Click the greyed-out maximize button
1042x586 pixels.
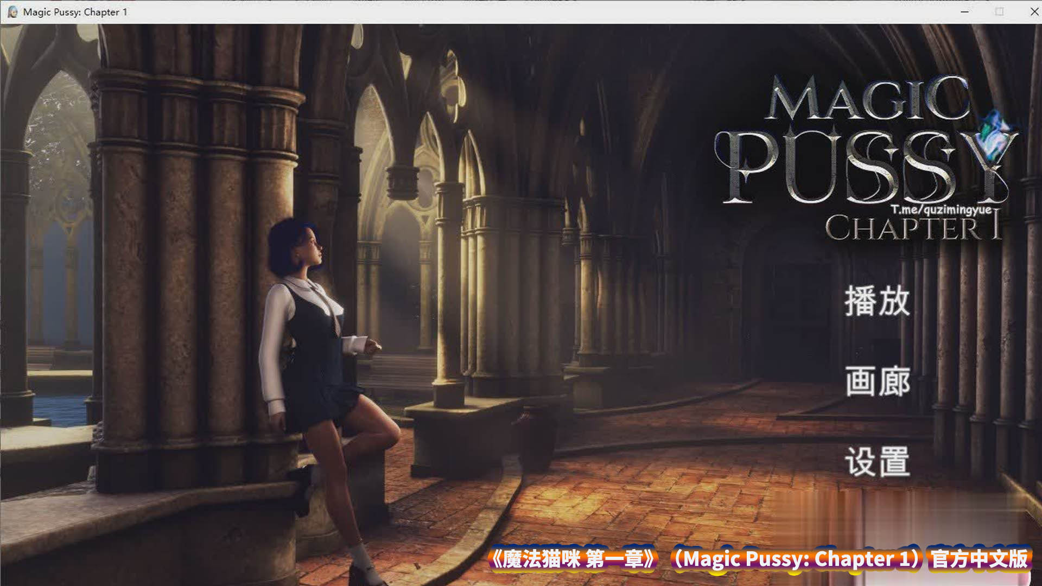(x=999, y=12)
